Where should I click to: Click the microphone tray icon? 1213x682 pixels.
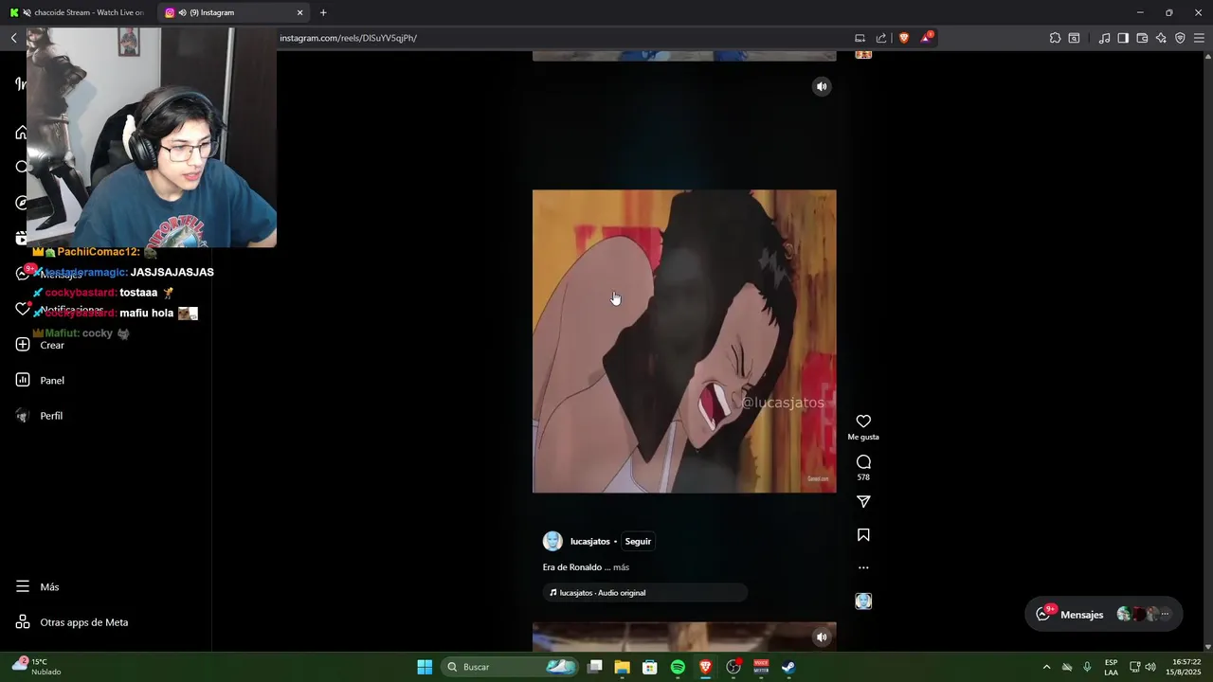click(1087, 667)
